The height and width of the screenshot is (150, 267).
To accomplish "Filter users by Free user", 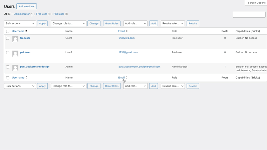I will tap(41, 14).
